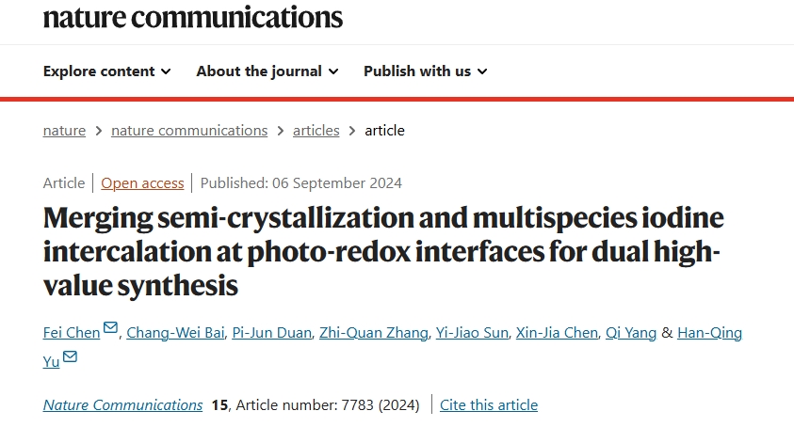Open the Han-Qing Yu author link

tap(709, 333)
